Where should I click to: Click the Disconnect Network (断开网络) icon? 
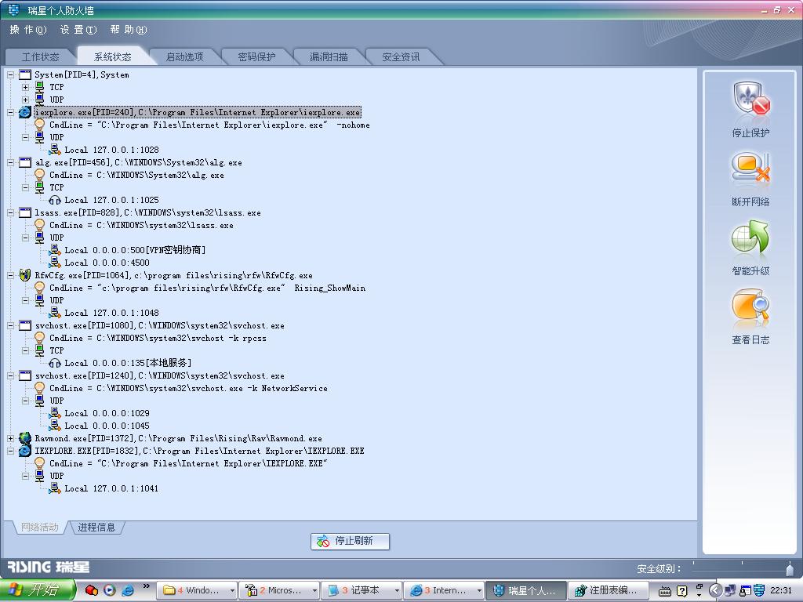pyautogui.click(x=750, y=169)
